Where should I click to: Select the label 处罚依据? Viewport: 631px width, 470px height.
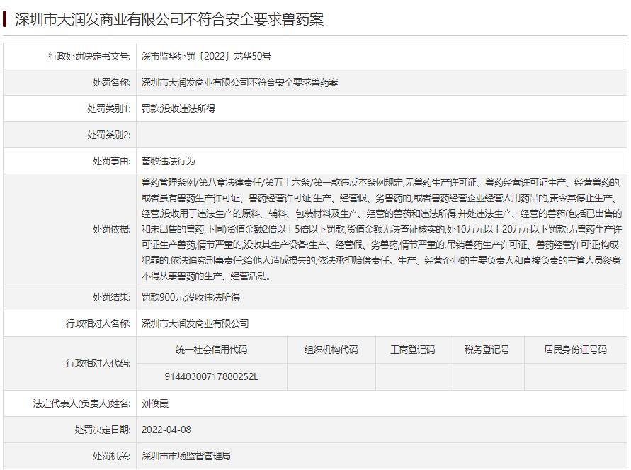pyautogui.click(x=111, y=229)
